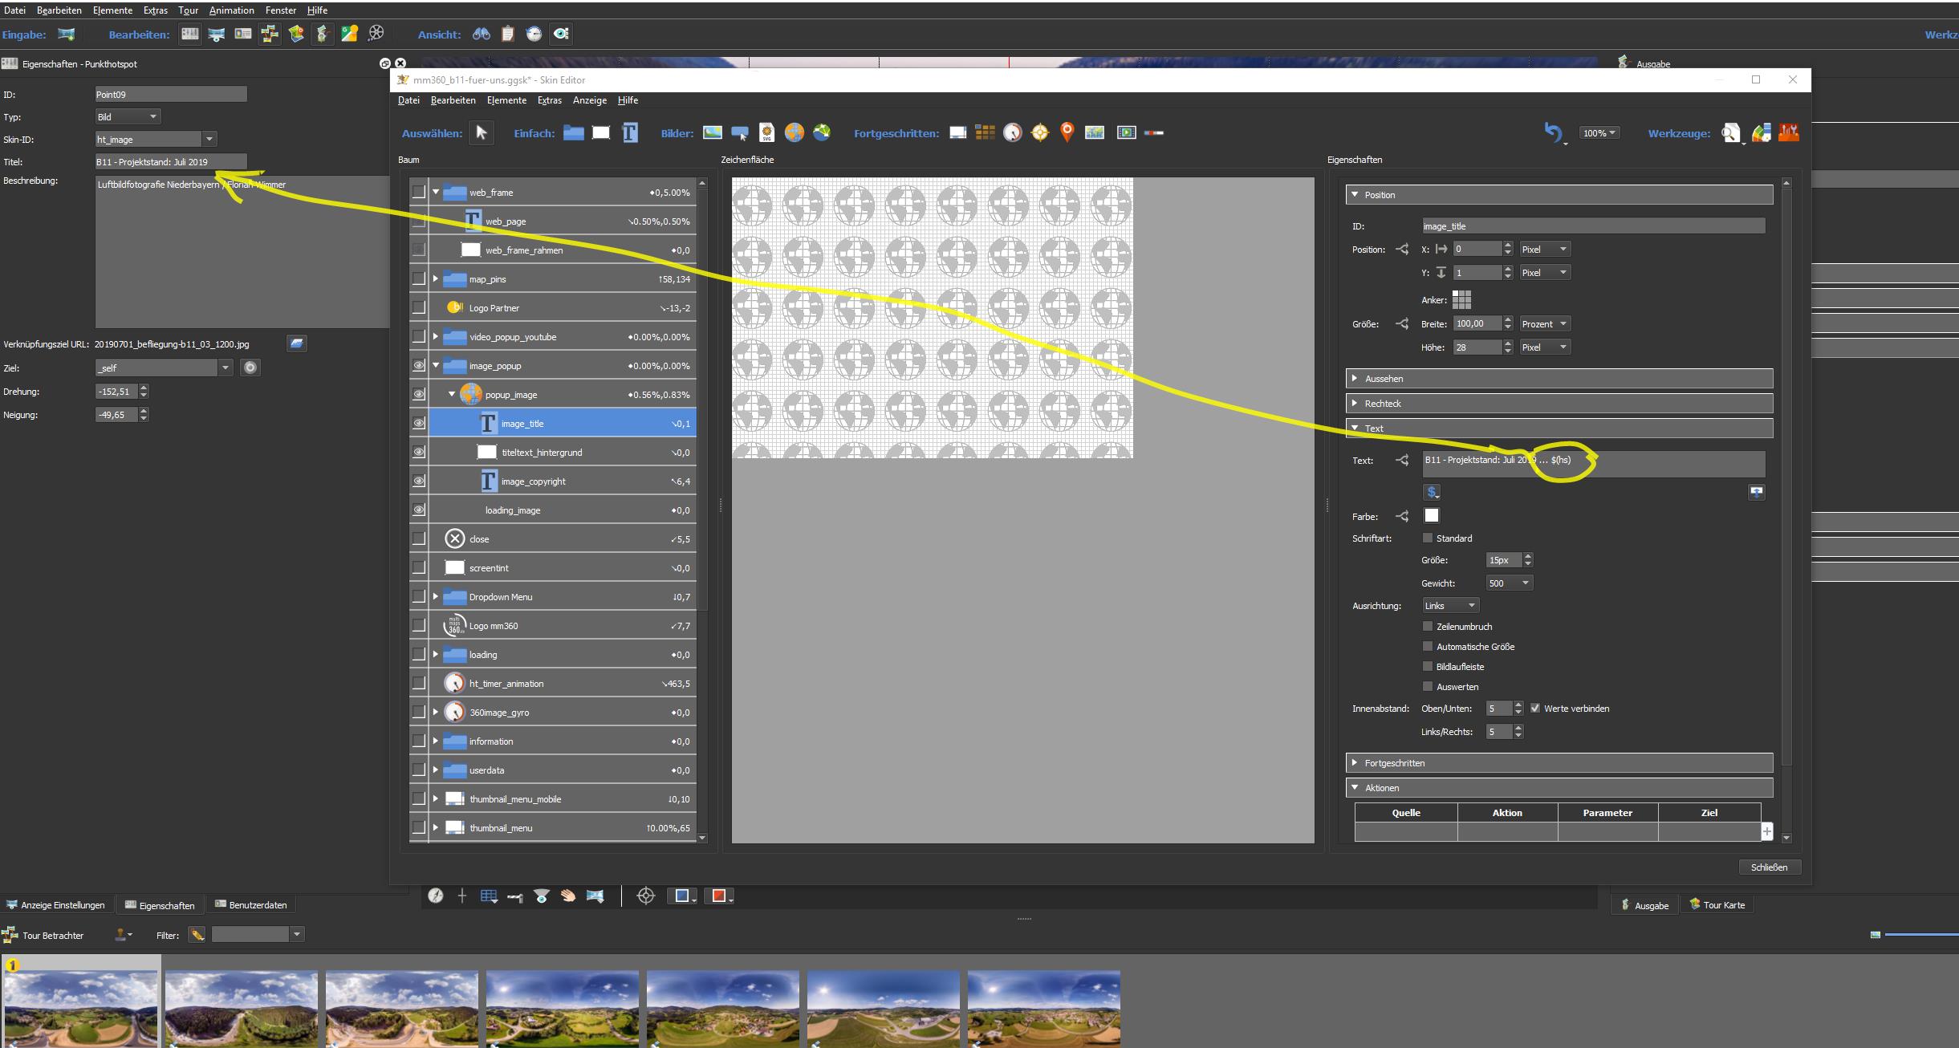Open the Gewicht 500 dropdown
Screen dimensions: 1959x1048
(x=1509, y=583)
